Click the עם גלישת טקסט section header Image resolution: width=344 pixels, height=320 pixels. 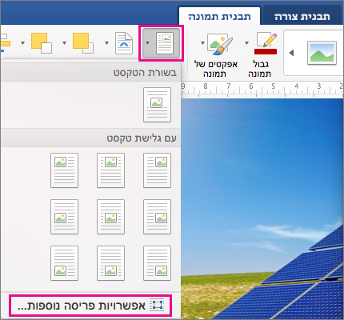pos(90,138)
